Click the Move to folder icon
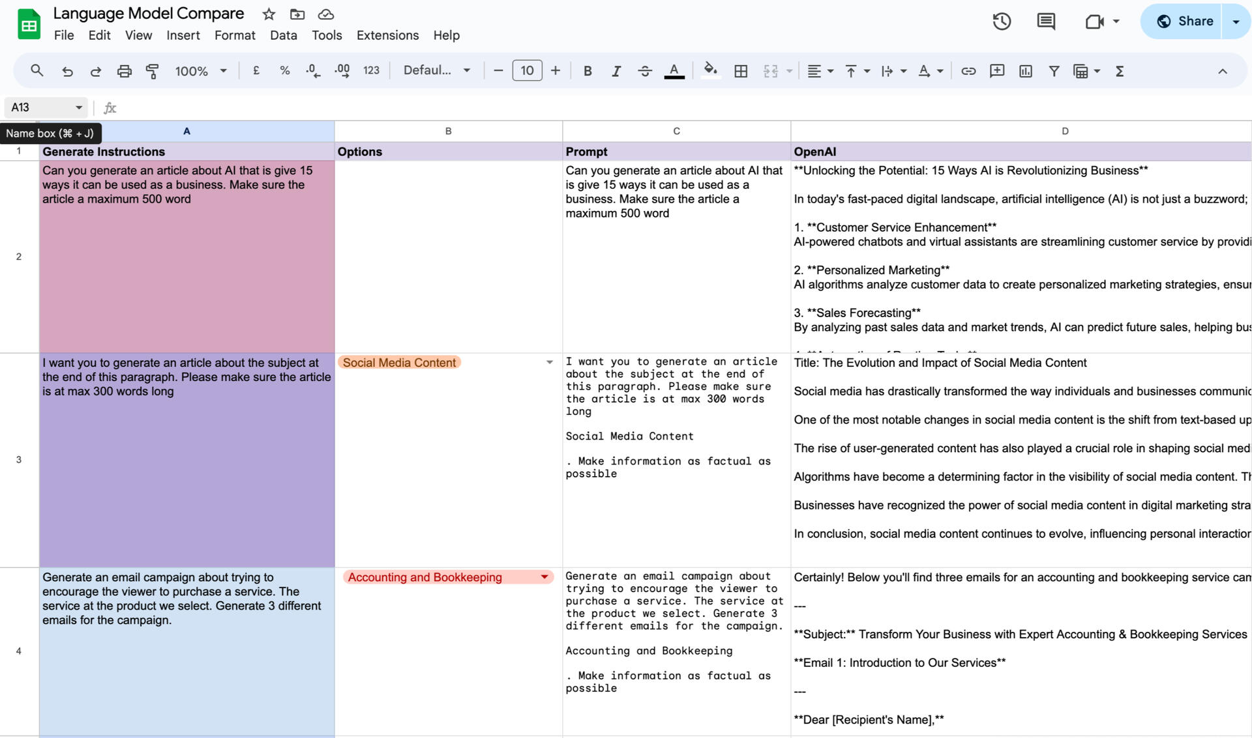Screen dimensions: 1252x738 (x=297, y=14)
